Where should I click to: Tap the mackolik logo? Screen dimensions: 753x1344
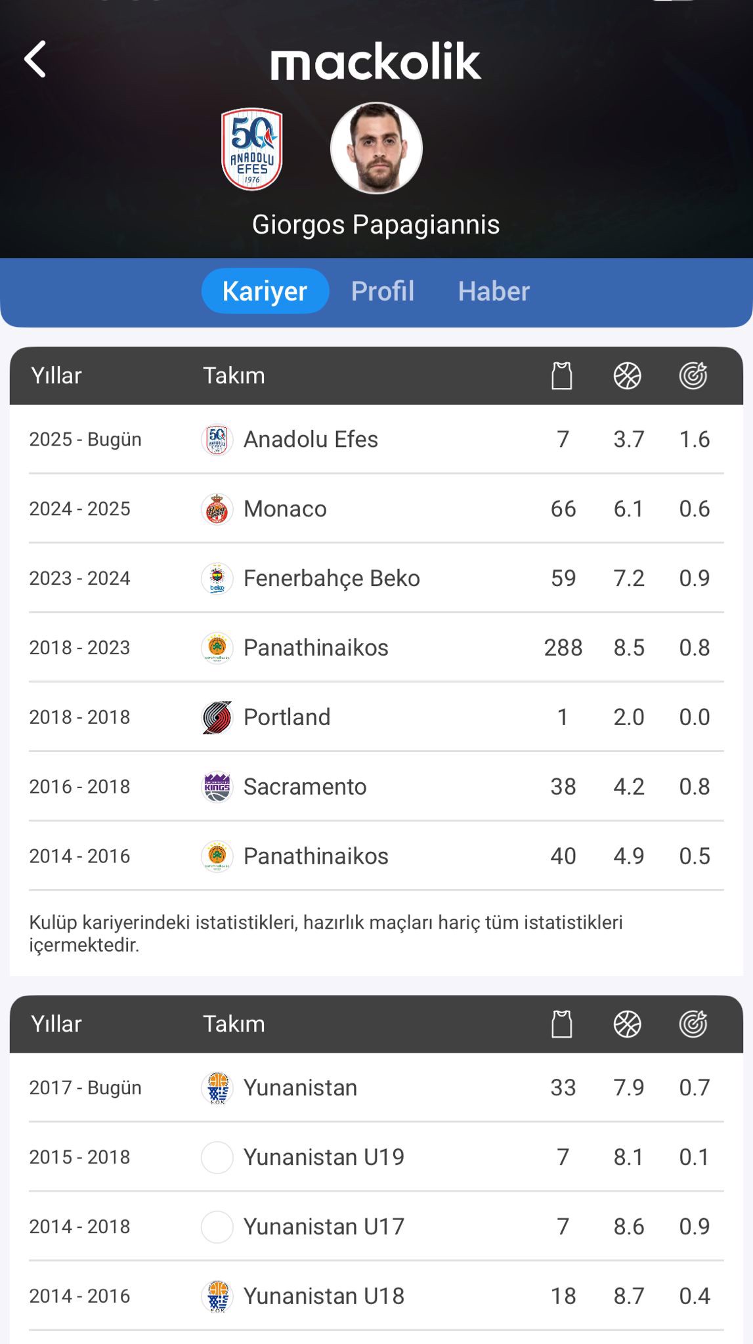click(x=376, y=61)
